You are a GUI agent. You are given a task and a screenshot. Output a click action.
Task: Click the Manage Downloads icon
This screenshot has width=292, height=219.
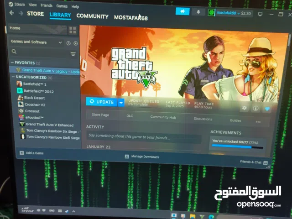click(127, 156)
